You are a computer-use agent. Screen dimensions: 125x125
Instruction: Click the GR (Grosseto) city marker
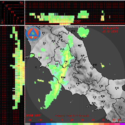click(40, 59)
